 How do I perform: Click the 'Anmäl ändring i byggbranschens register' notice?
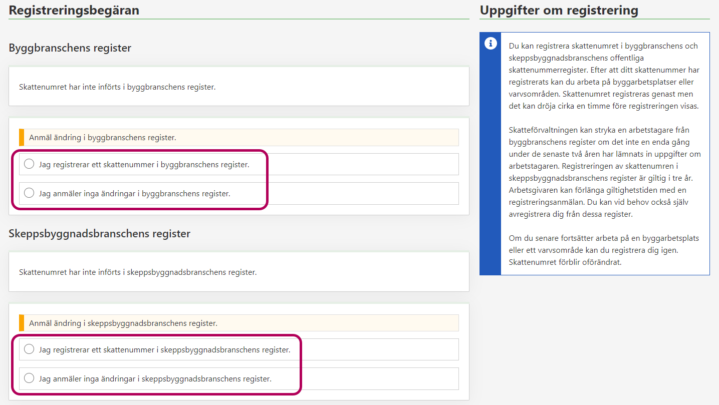[103, 137]
